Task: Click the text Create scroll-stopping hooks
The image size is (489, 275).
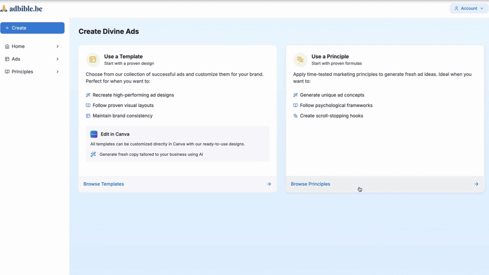Action: coord(331,116)
